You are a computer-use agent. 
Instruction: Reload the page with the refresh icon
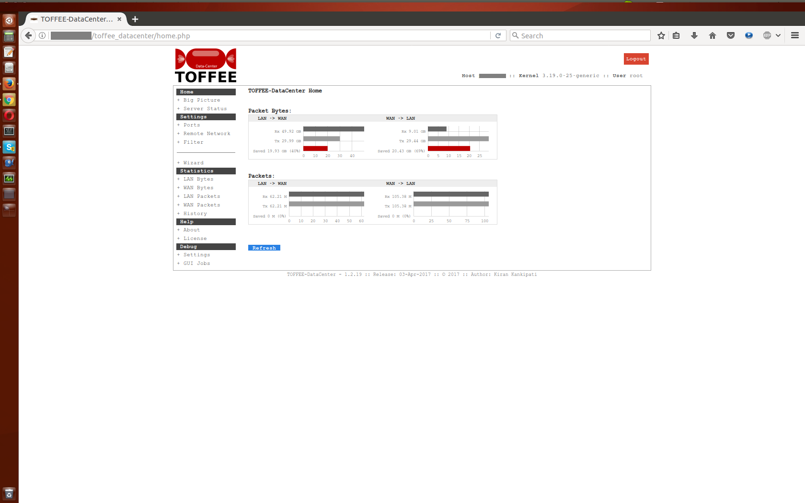[498, 35]
